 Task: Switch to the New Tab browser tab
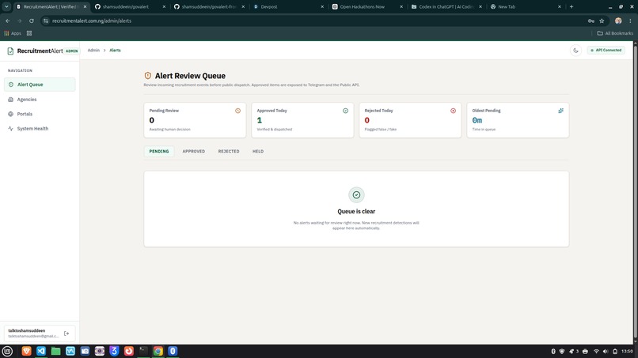pos(526,6)
